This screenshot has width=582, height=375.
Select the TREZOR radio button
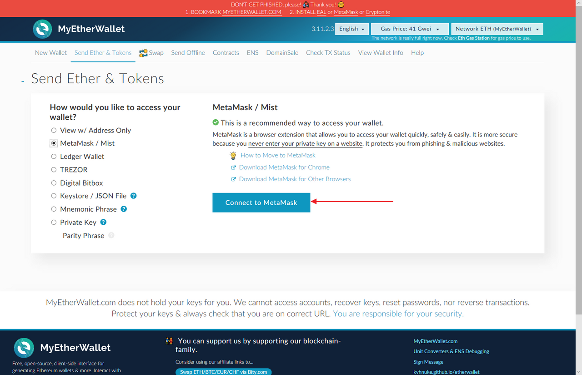tap(54, 169)
